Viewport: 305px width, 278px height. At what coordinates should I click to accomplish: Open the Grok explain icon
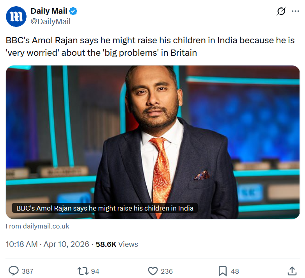(281, 11)
